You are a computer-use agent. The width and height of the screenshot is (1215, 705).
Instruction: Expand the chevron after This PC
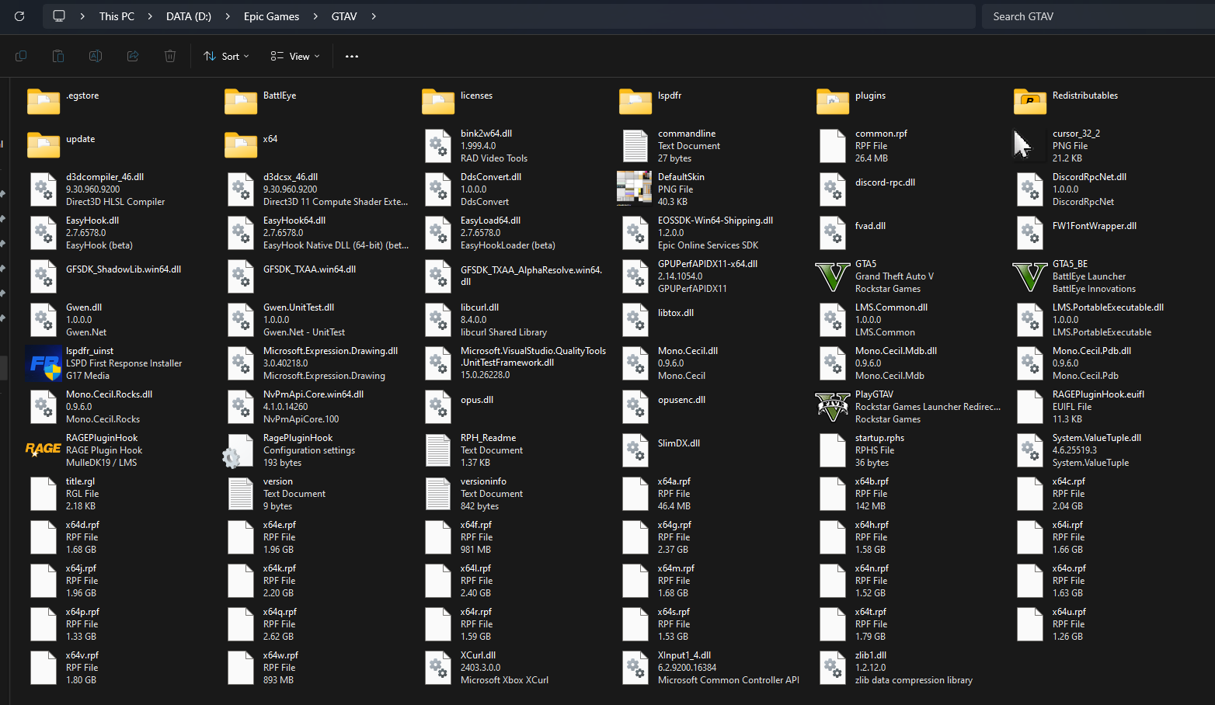pos(150,16)
